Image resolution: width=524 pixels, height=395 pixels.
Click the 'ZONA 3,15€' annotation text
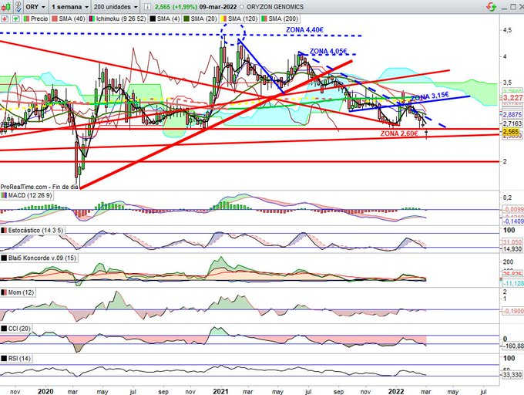pyautogui.click(x=430, y=96)
